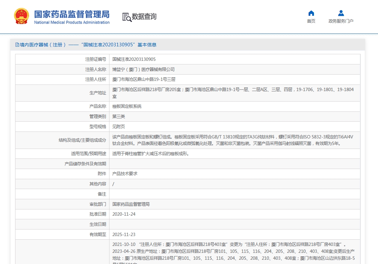Screen dimensions: 378x264
Task: Select product name 椎板固定板系统
Action: pyautogui.click(x=127, y=106)
